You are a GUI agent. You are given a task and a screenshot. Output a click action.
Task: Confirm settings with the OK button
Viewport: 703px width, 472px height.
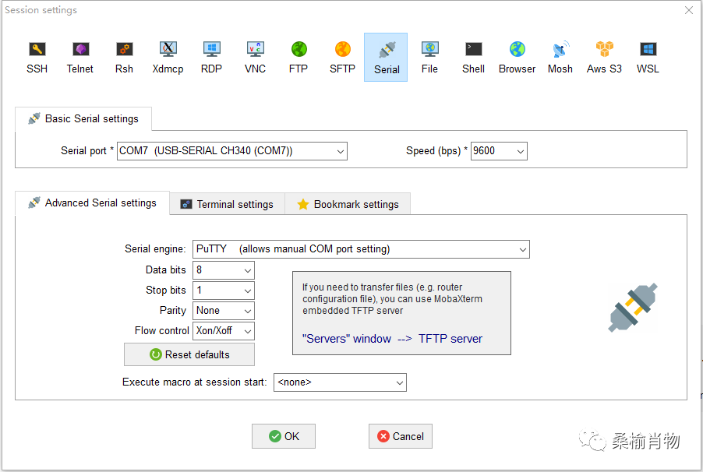284,436
